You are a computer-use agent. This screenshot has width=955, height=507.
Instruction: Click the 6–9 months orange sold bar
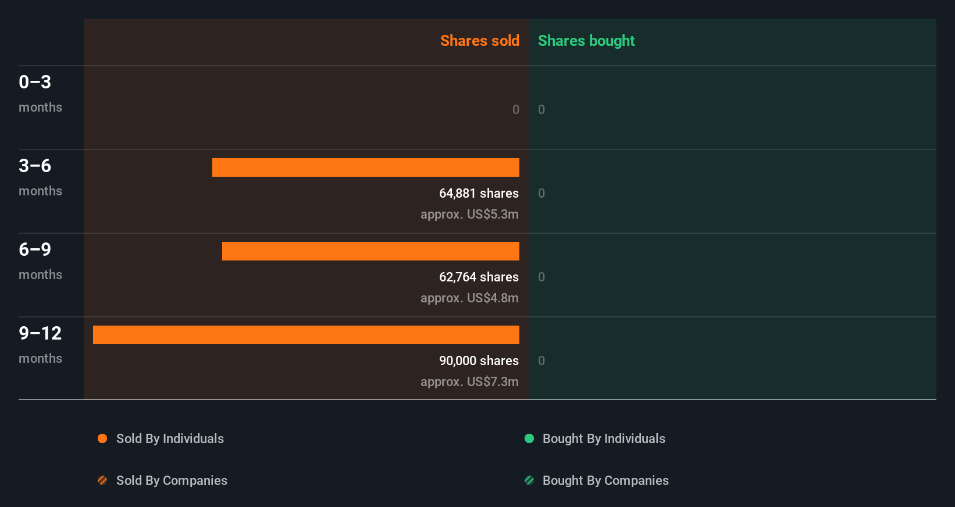(x=370, y=251)
